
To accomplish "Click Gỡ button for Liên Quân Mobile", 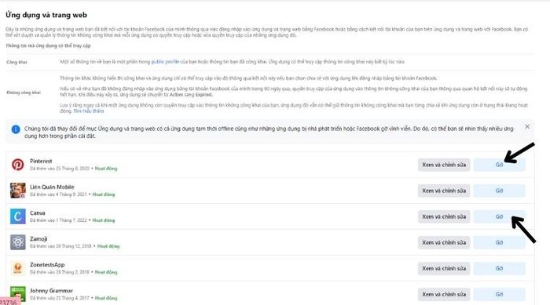I will click(499, 191).
